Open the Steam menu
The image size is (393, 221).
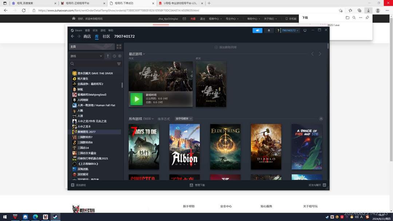pos(76,30)
